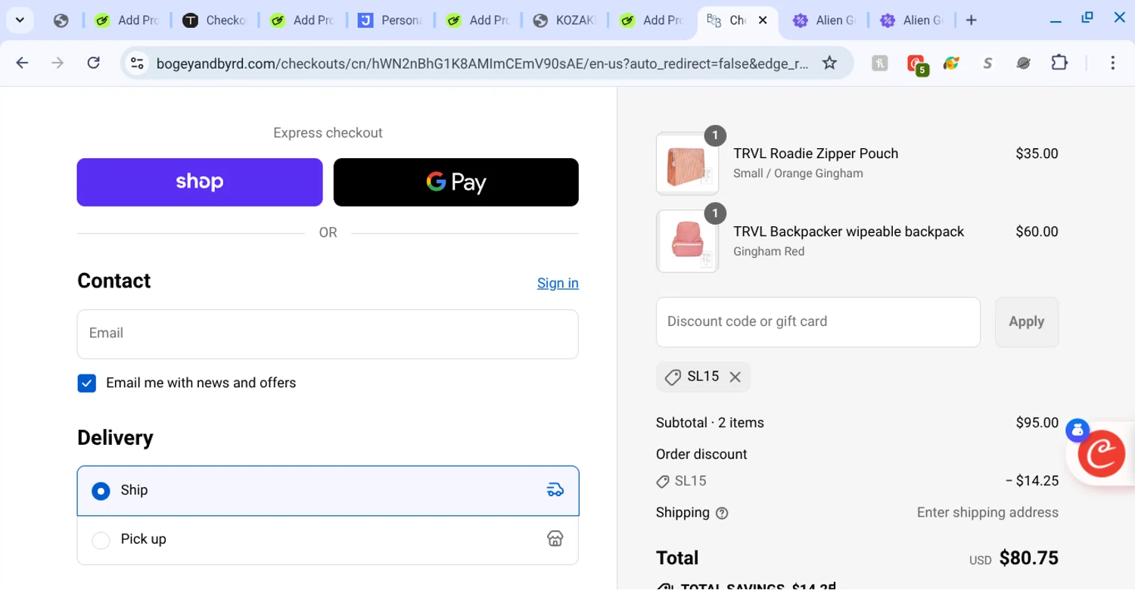Expand the tab search dropdown arrow
This screenshot has height=590, width=1135.
20,20
